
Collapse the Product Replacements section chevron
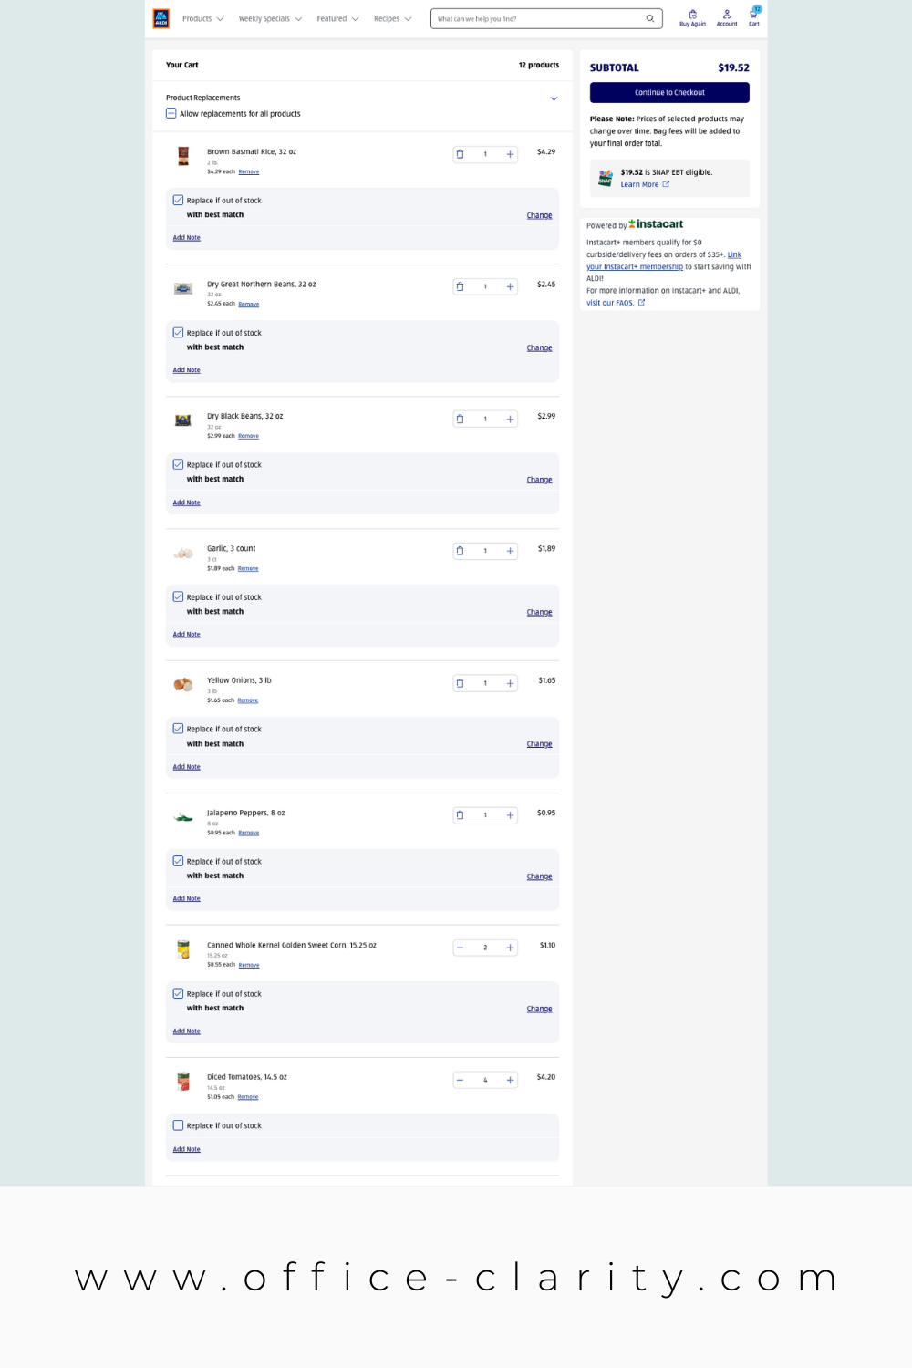point(554,98)
